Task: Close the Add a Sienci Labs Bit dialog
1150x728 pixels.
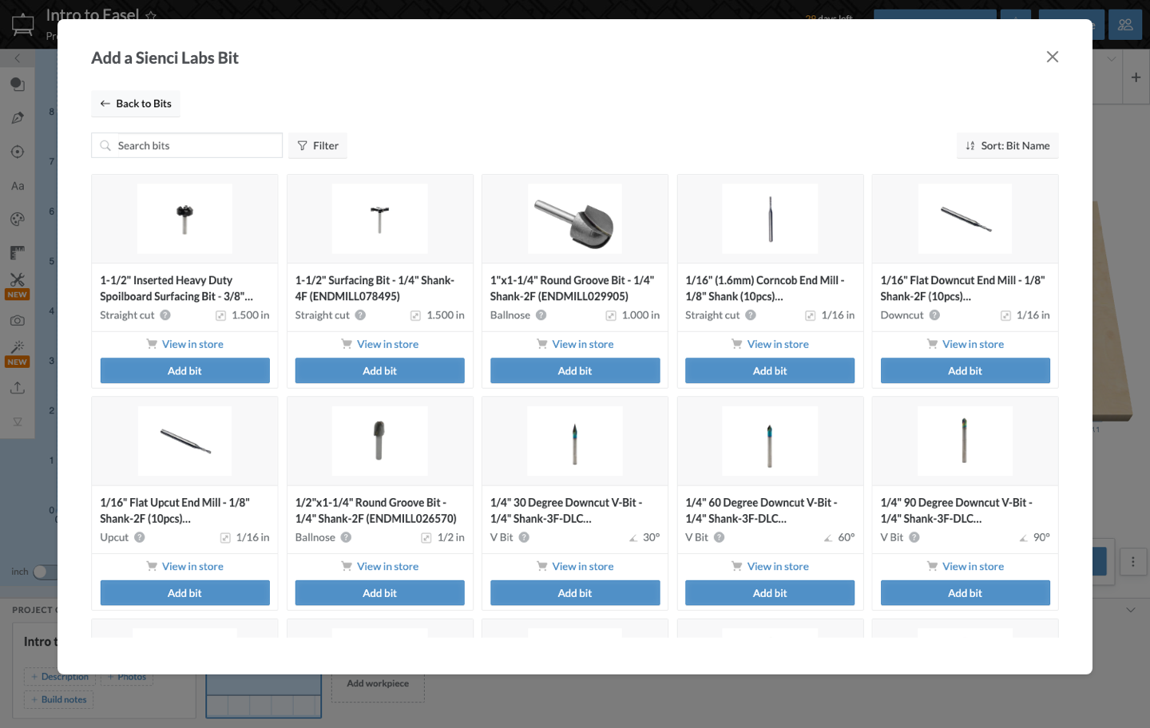Action: coord(1053,57)
